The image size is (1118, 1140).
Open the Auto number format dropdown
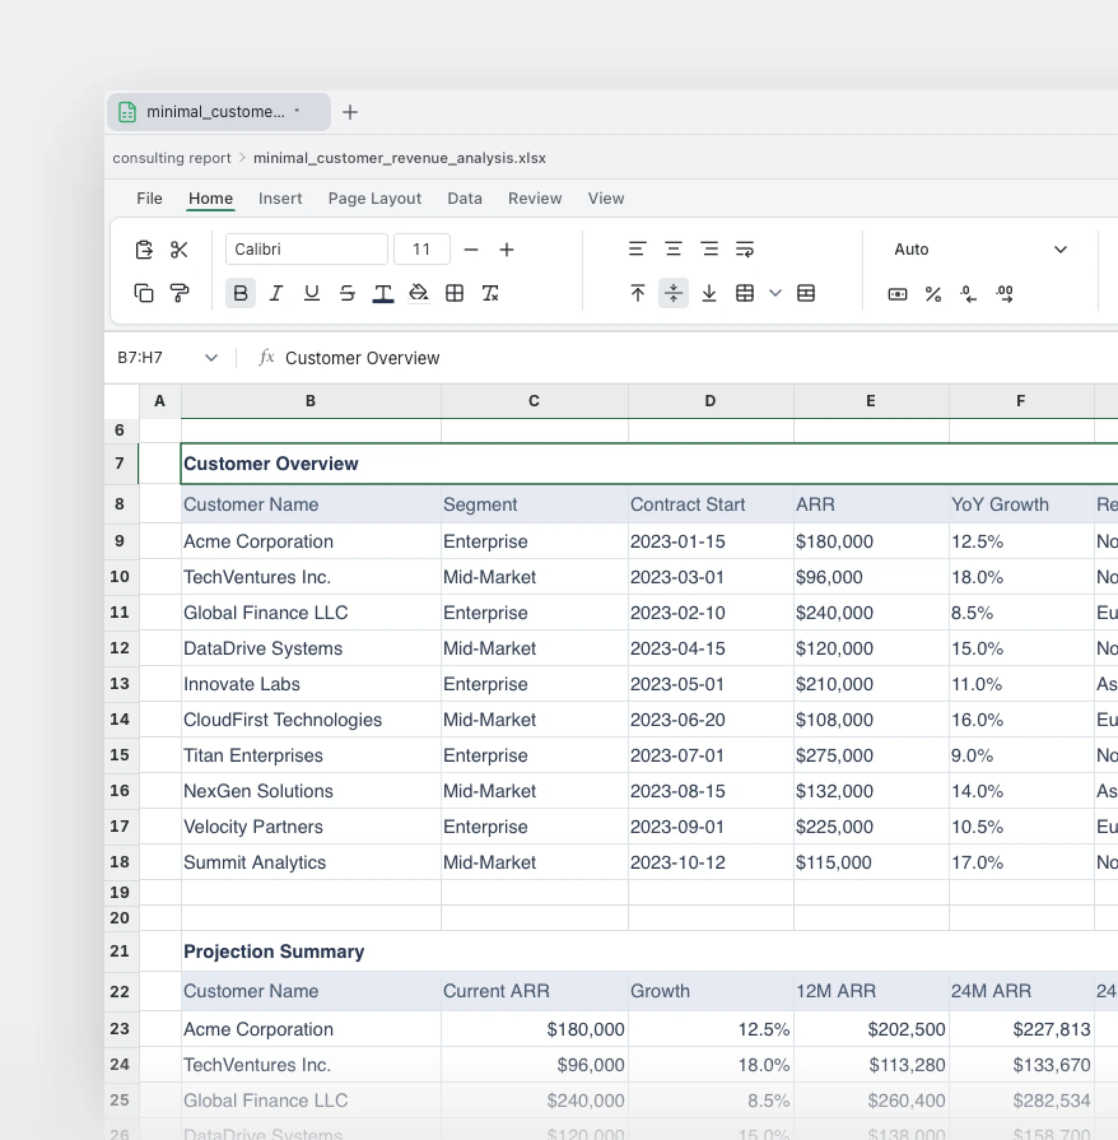980,249
